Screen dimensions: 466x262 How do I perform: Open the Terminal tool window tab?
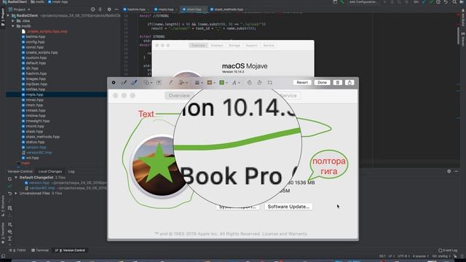click(x=40, y=250)
